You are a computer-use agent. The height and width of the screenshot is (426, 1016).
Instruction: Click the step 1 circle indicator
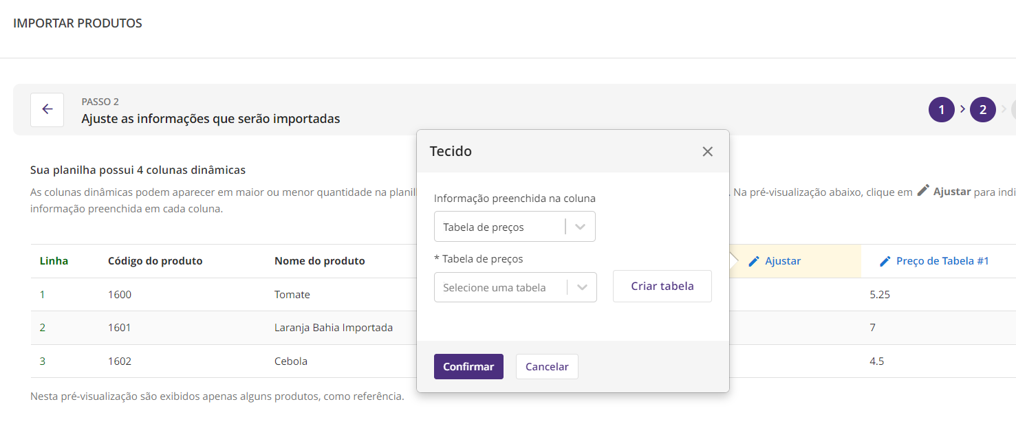coord(941,109)
